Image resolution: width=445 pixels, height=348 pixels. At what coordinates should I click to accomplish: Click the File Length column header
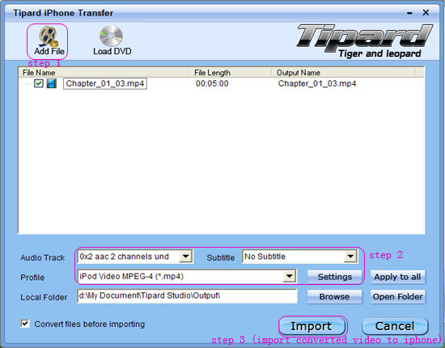pyautogui.click(x=230, y=73)
